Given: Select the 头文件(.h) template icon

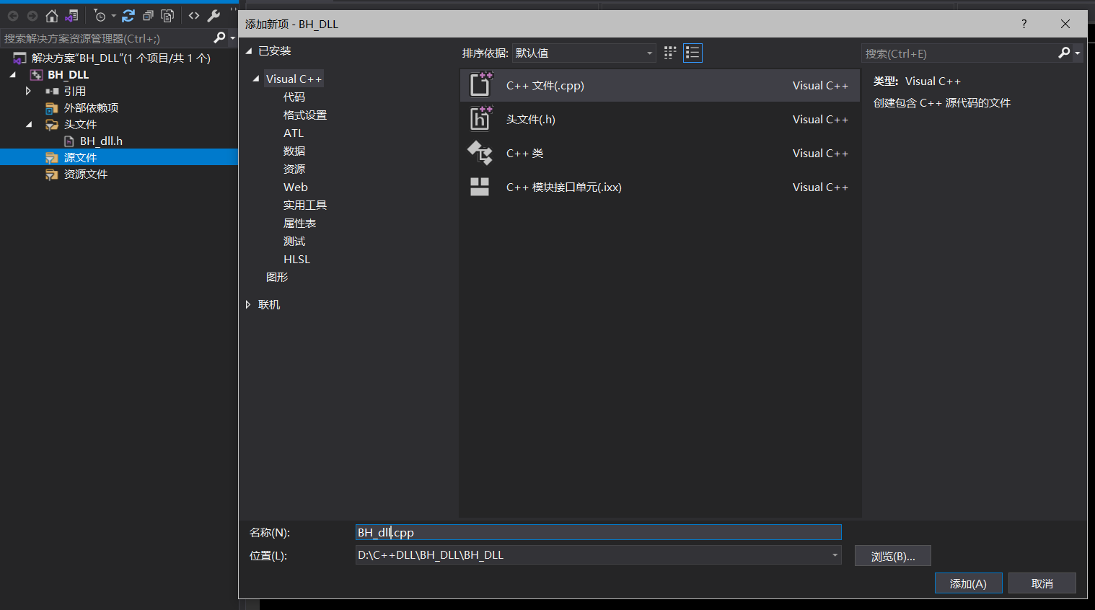Looking at the screenshot, I should click(x=480, y=118).
